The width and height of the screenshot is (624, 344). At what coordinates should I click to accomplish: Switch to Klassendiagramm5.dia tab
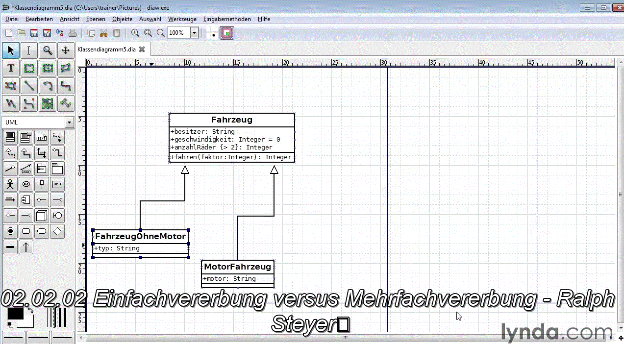[106, 49]
